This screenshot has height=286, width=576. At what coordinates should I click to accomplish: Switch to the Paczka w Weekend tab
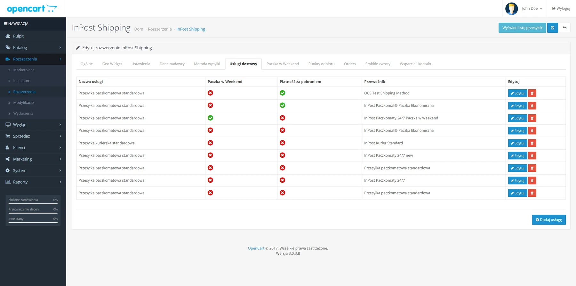283,64
